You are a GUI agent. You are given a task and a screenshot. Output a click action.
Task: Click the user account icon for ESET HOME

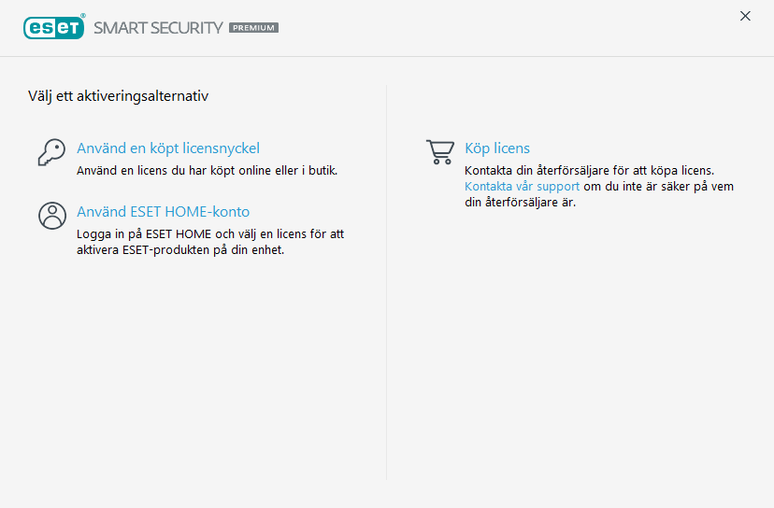click(51, 215)
